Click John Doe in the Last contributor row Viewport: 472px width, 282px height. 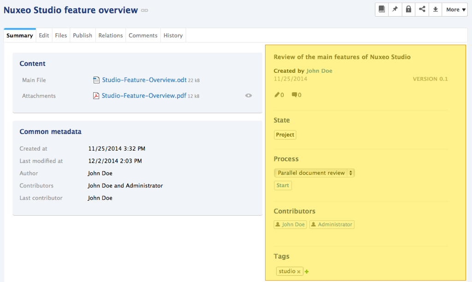point(100,198)
